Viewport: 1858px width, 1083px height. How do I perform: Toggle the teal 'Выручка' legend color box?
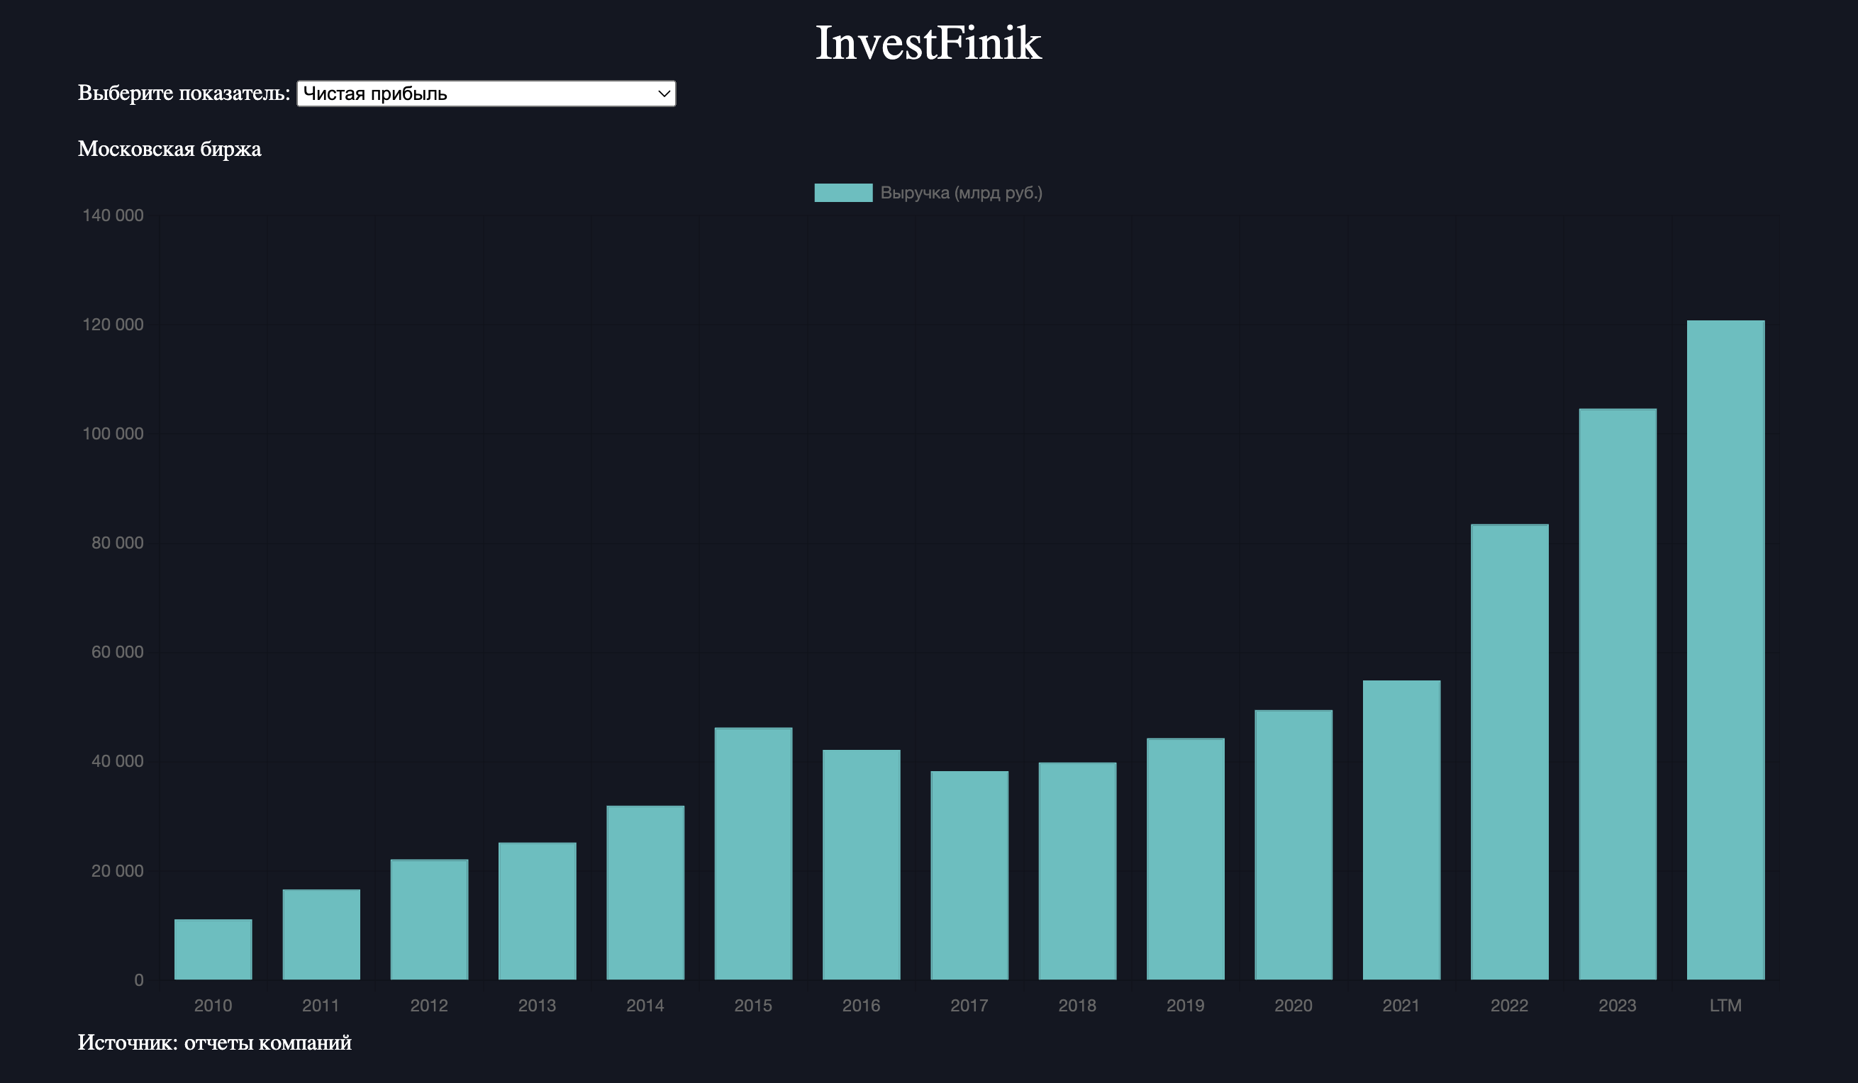click(x=842, y=193)
